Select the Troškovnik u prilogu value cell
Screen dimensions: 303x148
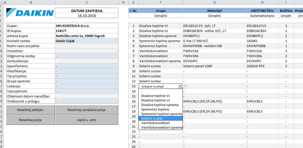click(x=87, y=101)
